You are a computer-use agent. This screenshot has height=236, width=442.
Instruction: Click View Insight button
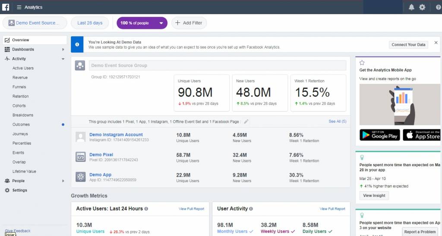click(x=374, y=196)
